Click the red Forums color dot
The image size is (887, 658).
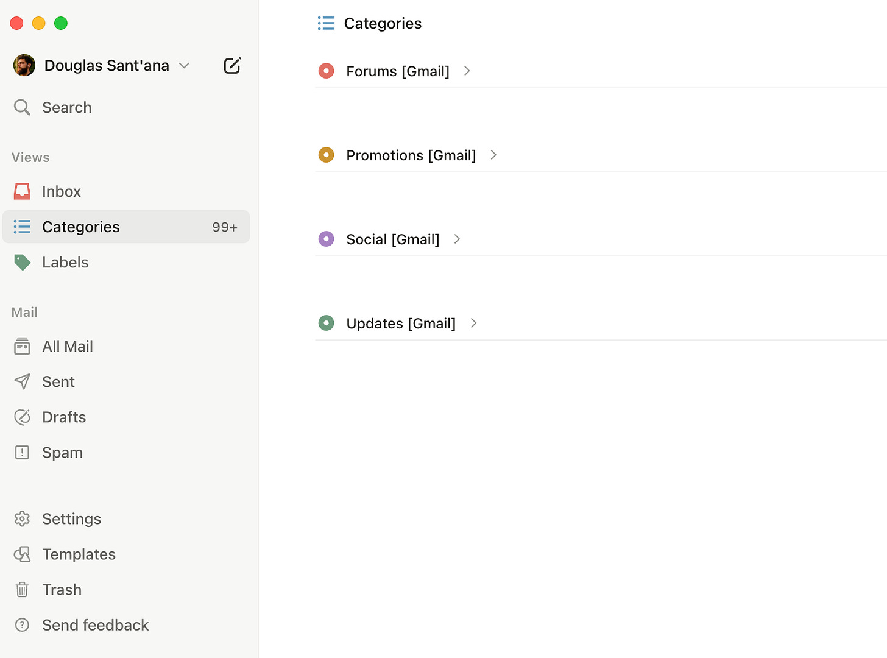[326, 71]
